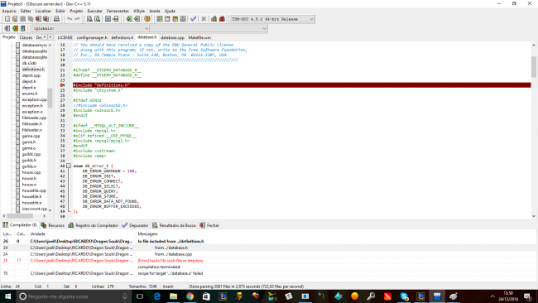Viewport: 538px width, 303px height.
Task: Click the Unidade column header
Action: (x=82, y=234)
